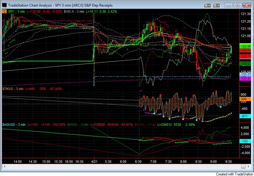
Task: Click the cyan -971 axis marker
Action: pyautogui.click(x=245, y=116)
